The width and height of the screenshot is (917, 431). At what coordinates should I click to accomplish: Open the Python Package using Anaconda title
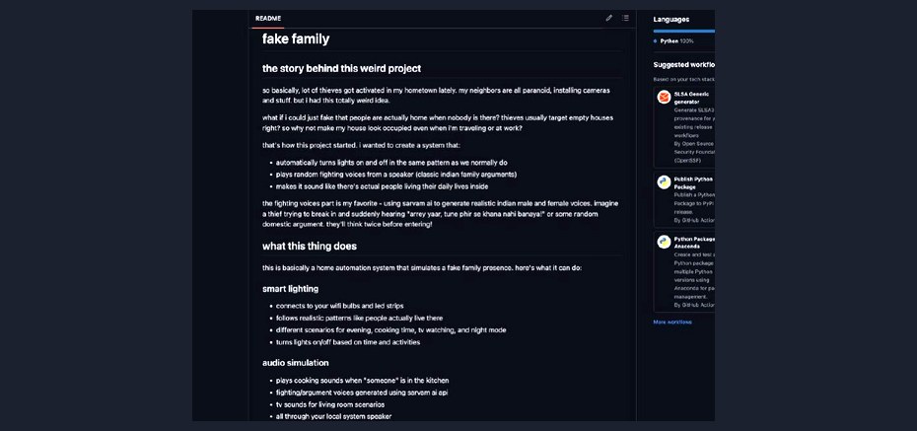694,243
